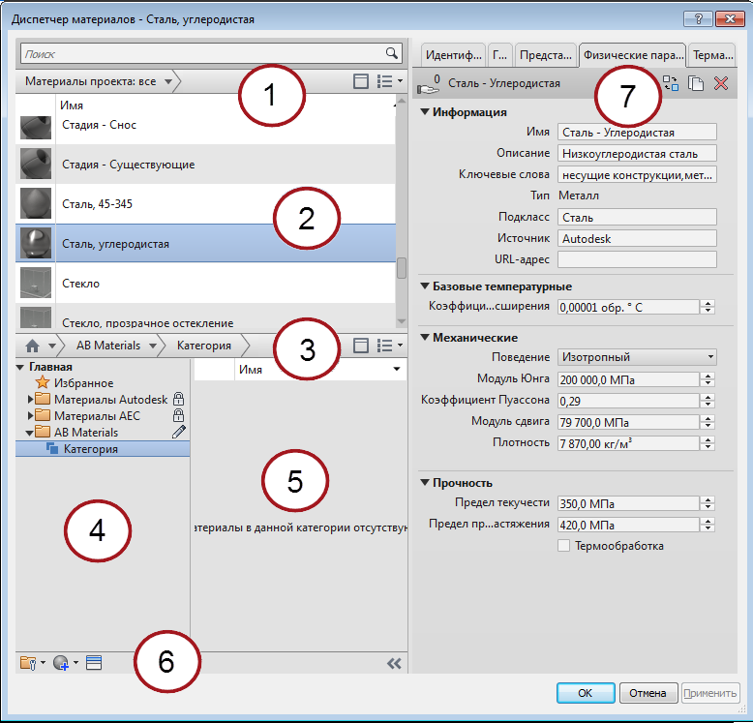Click the Подкласс Сталь field
The image size is (753, 723).
pos(637,217)
